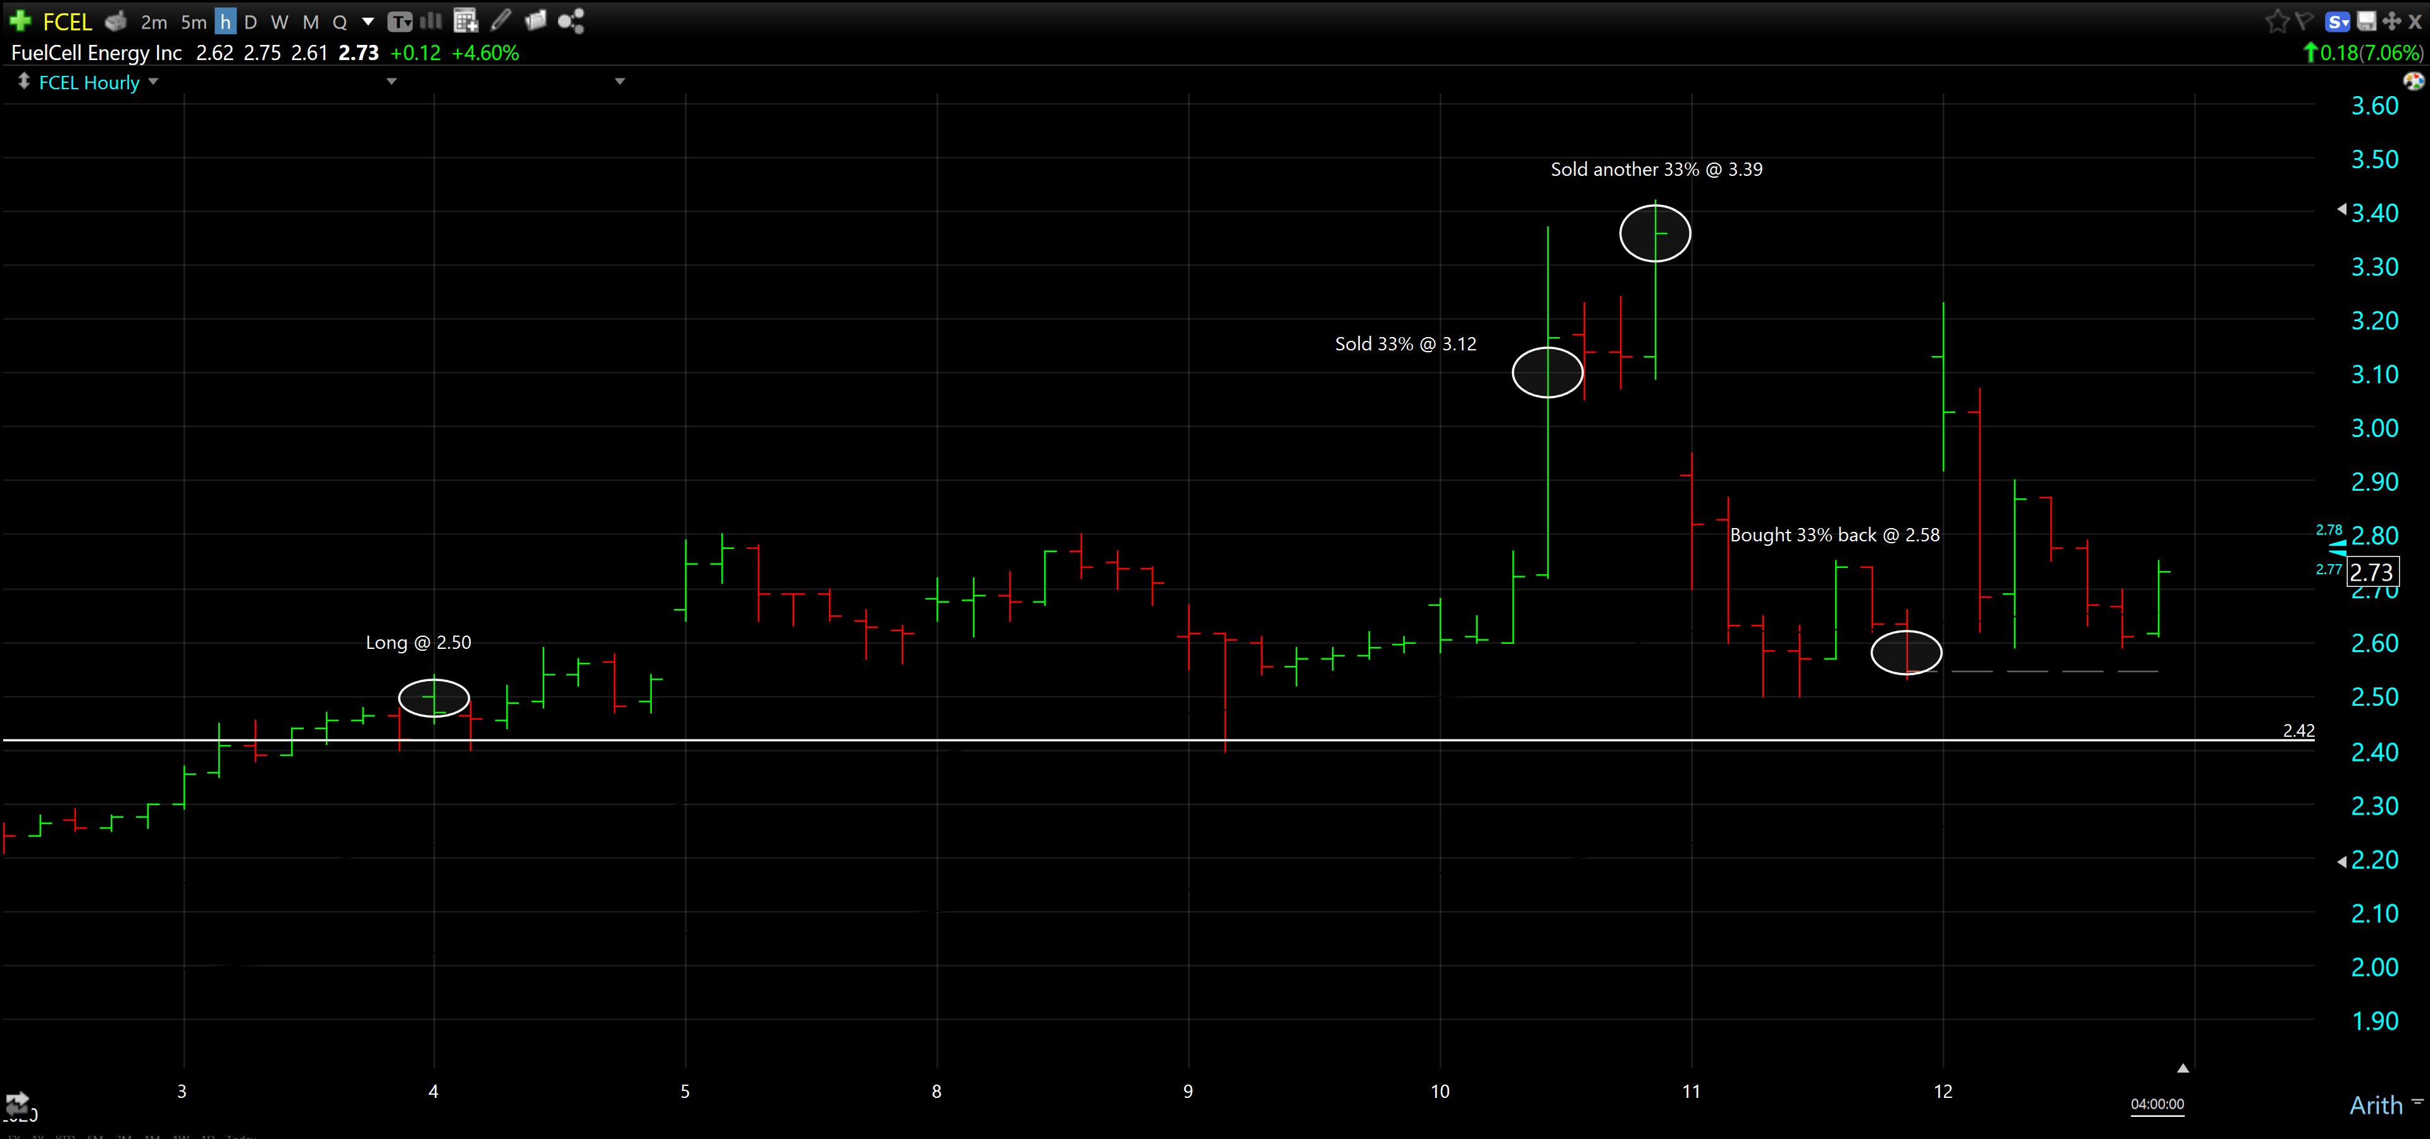
Task: Click the +4.60% percent change value
Action: pos(486,52)
